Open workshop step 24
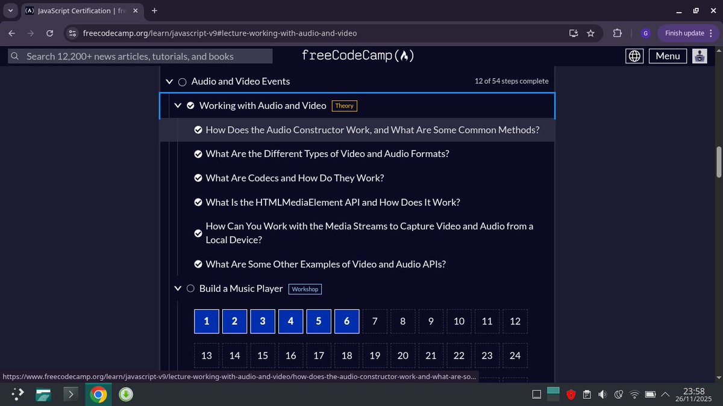The width and height of the screenshot is (723, 406). pos(515,355)
